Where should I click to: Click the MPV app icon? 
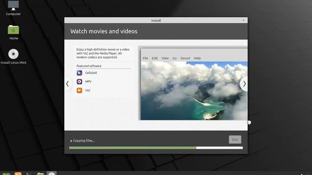[x=79, y=82]
